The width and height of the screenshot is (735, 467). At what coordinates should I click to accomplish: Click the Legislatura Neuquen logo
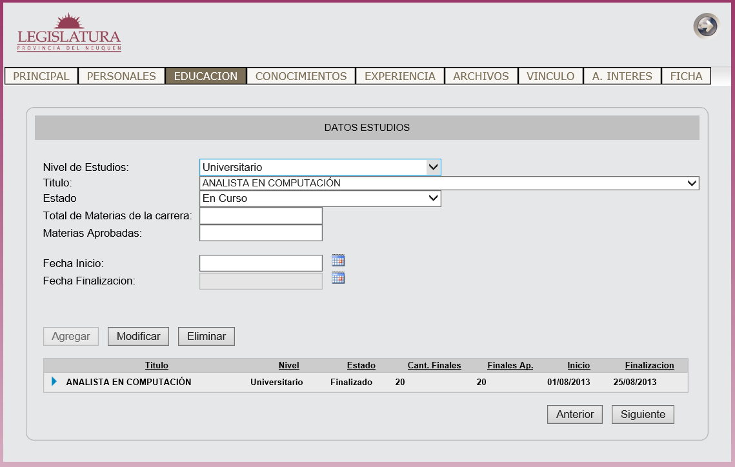click(x=69, y=33)
